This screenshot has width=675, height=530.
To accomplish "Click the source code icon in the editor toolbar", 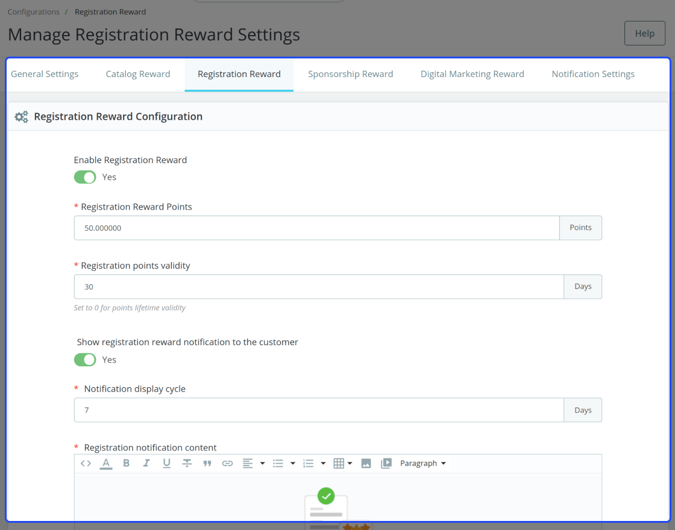I will coord(86,463).
